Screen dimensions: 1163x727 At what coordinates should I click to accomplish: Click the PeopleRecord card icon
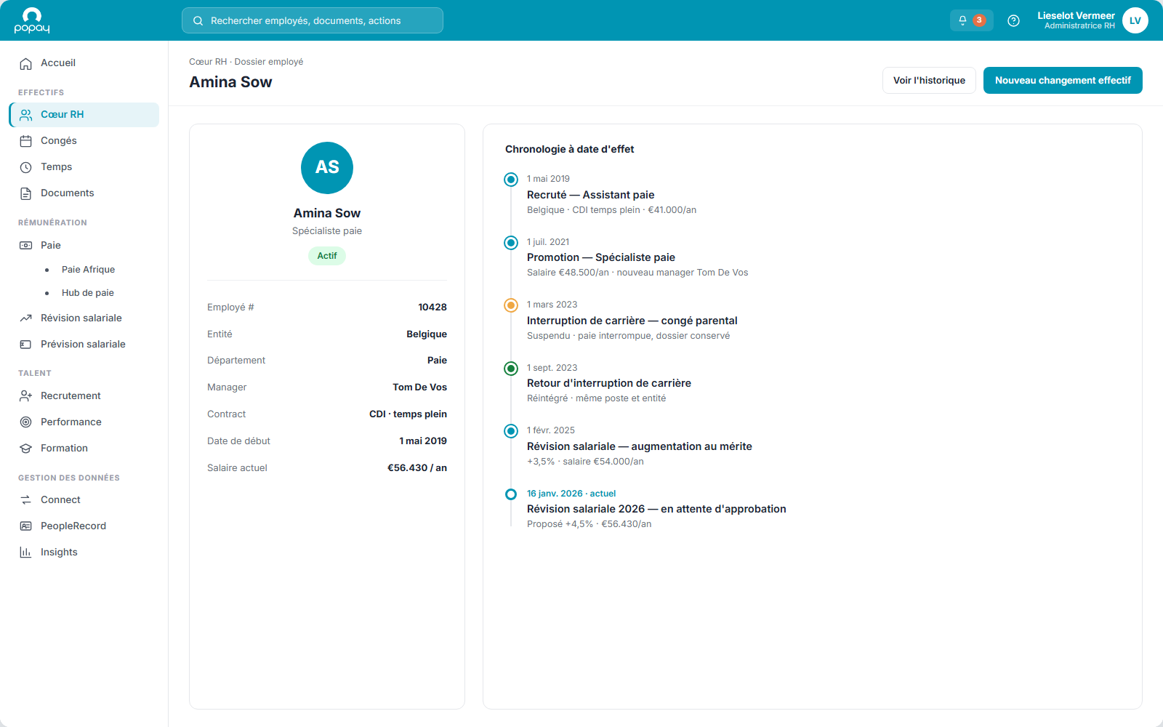point(26,526)
